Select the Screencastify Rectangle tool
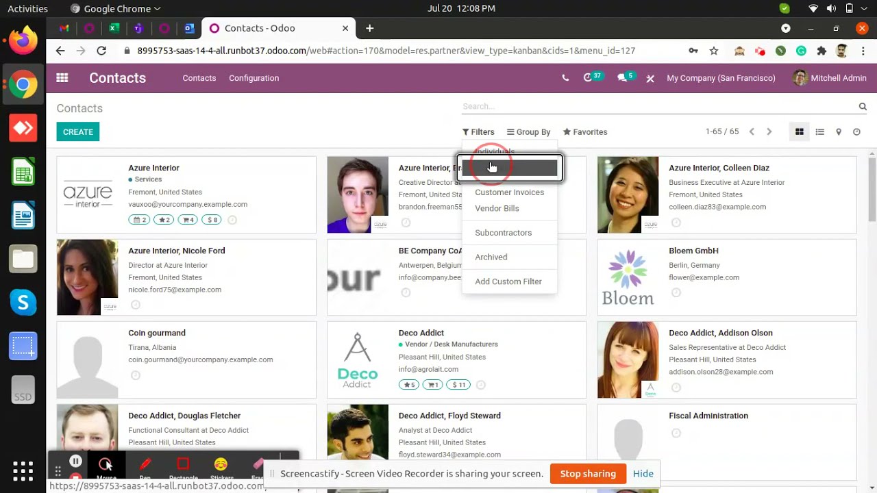The image size is (877, 493). 183,467
